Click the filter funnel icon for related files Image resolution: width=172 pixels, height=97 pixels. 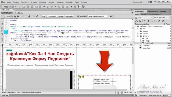coord(132,13)
